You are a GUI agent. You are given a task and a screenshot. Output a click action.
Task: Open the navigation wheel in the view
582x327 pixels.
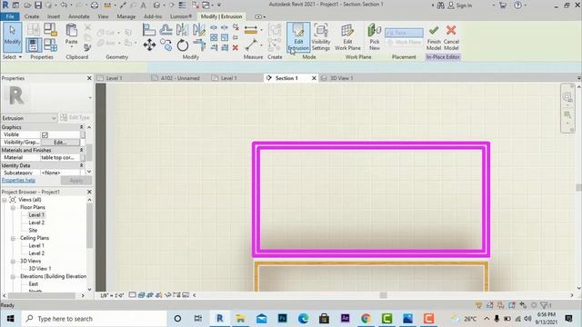pyautogui.click(x=567, y=97)
